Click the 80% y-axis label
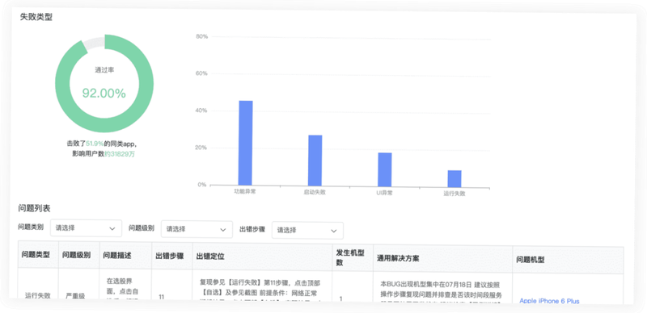This screenshot has width=647, height=313. (x=201, y=36)
